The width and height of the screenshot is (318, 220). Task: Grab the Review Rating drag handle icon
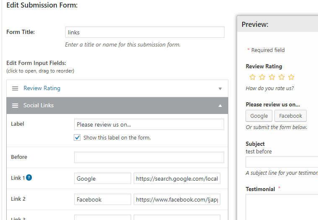pos(15,88)
